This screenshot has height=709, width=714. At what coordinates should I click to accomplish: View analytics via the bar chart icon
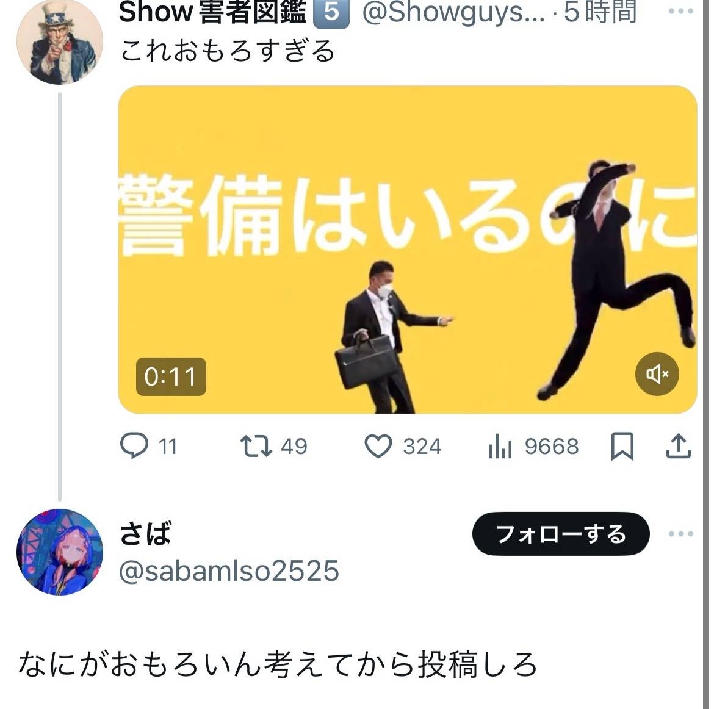pos(500,446)
